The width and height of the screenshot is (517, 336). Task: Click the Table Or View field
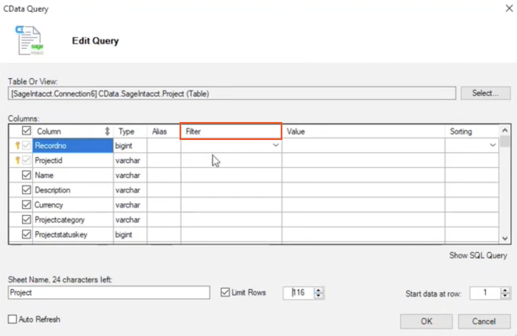point(232,93)
